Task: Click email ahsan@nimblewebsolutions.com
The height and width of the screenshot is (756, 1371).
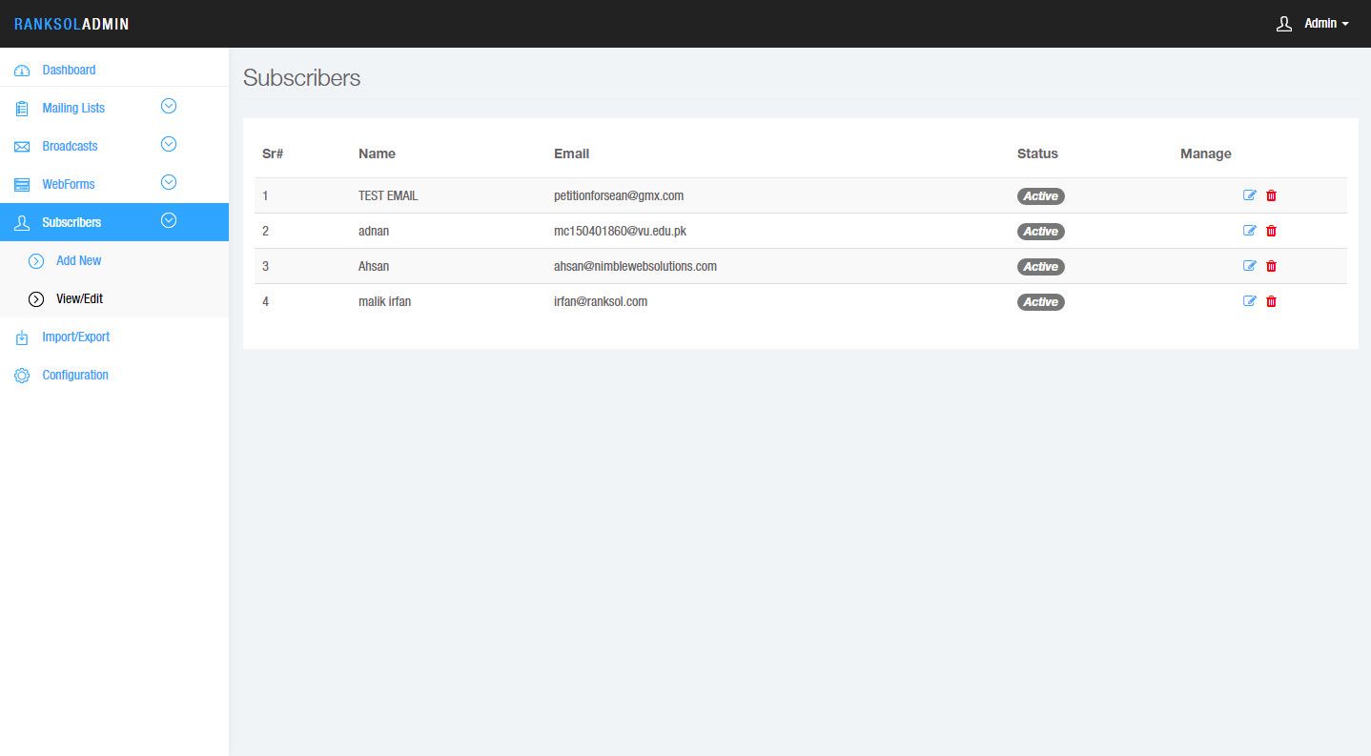Action: (635, 266)
